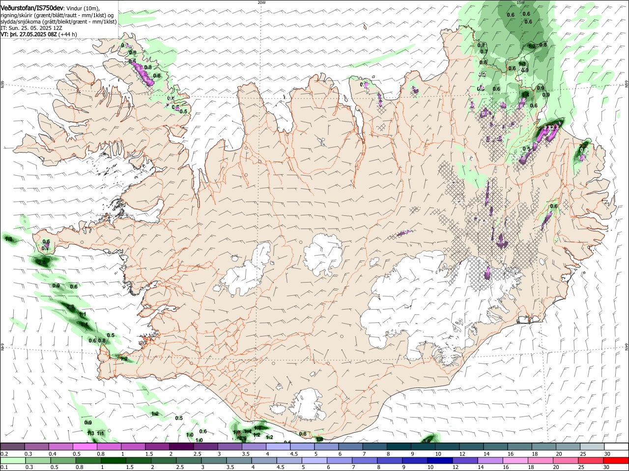Select the light grey 25–30 snow swatch
The image size is (629, 471).
point(592,447)
